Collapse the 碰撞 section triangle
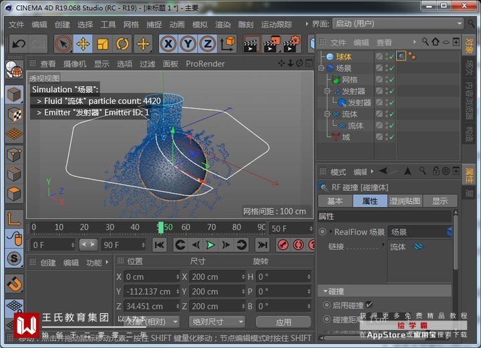The height and width of the screenshot is (348, 481). coord(325,291)
